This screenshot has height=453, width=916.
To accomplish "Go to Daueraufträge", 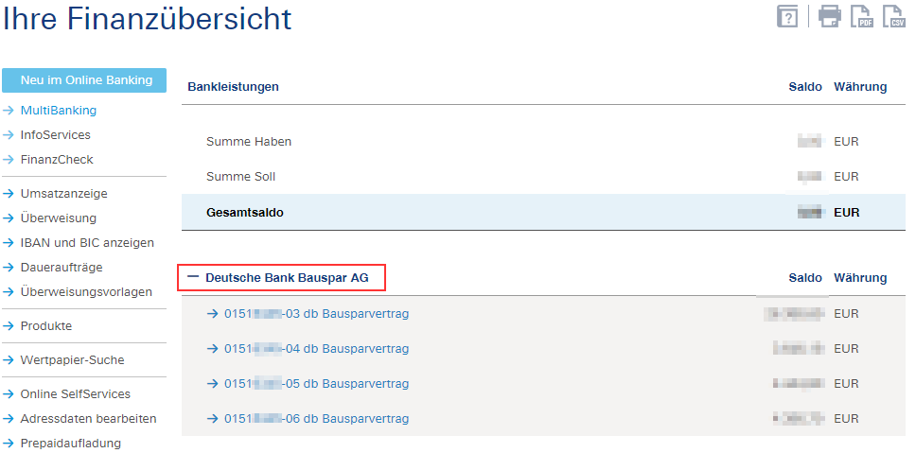I will point(62,267).
